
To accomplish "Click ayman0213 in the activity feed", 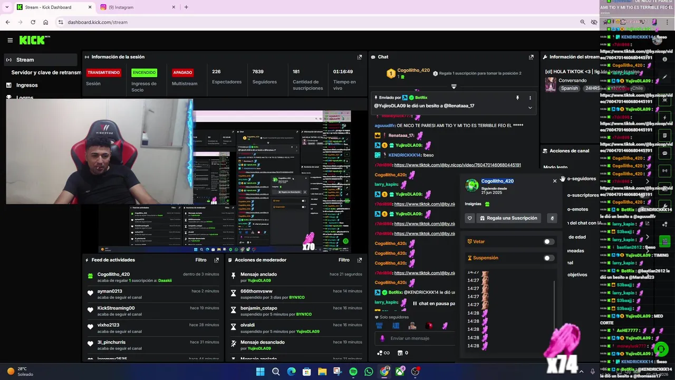I will [110, 291].
